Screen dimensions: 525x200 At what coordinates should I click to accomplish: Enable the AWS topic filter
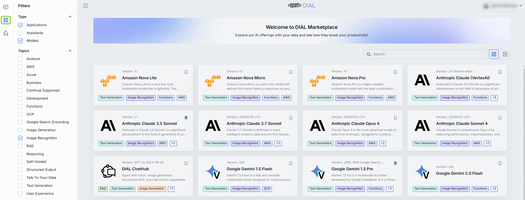20,67
